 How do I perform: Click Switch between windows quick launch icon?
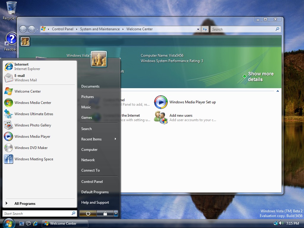point(28,223)
